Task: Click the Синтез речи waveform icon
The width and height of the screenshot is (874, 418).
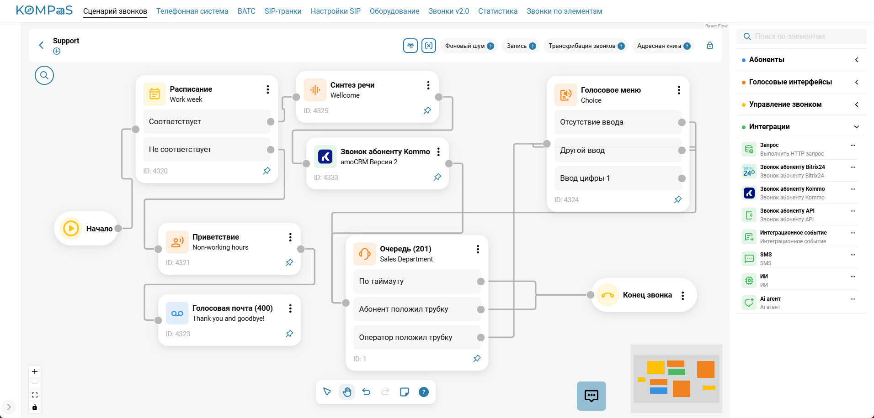Action: 315,90
